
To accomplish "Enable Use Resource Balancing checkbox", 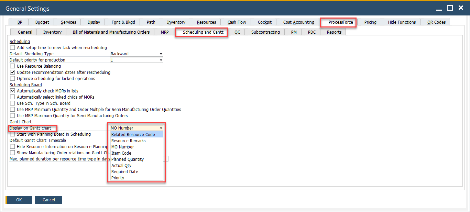I will click(13, 66).
